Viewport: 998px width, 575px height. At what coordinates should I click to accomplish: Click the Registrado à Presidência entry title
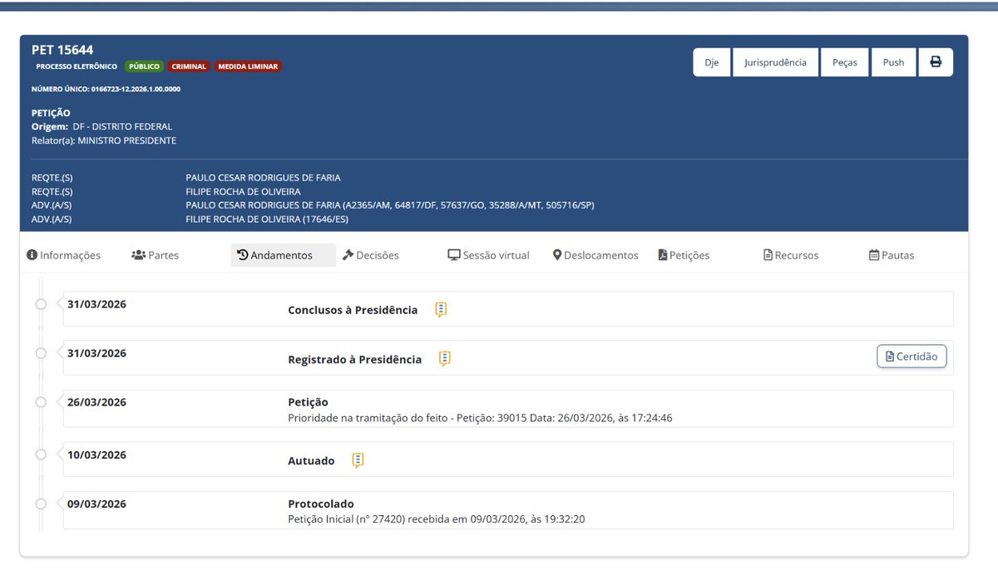[x=354, y=360]
